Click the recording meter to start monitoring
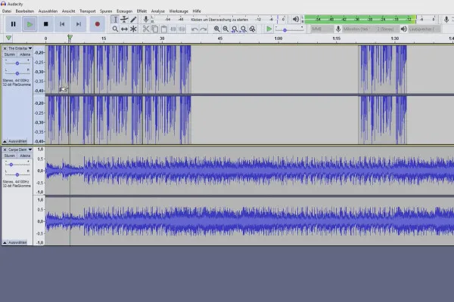The width and height of the screenshot is (454, 302). click(x=219, y=20)
